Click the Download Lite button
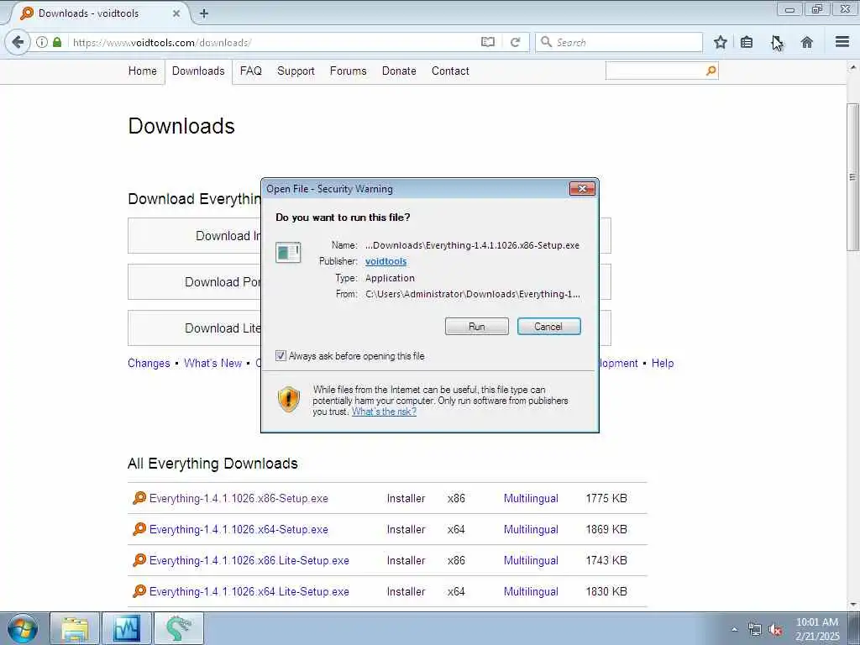Viewport: 860px width, 645px height. 195,328
